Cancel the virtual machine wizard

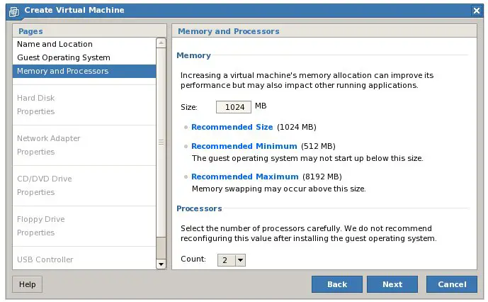452,284
